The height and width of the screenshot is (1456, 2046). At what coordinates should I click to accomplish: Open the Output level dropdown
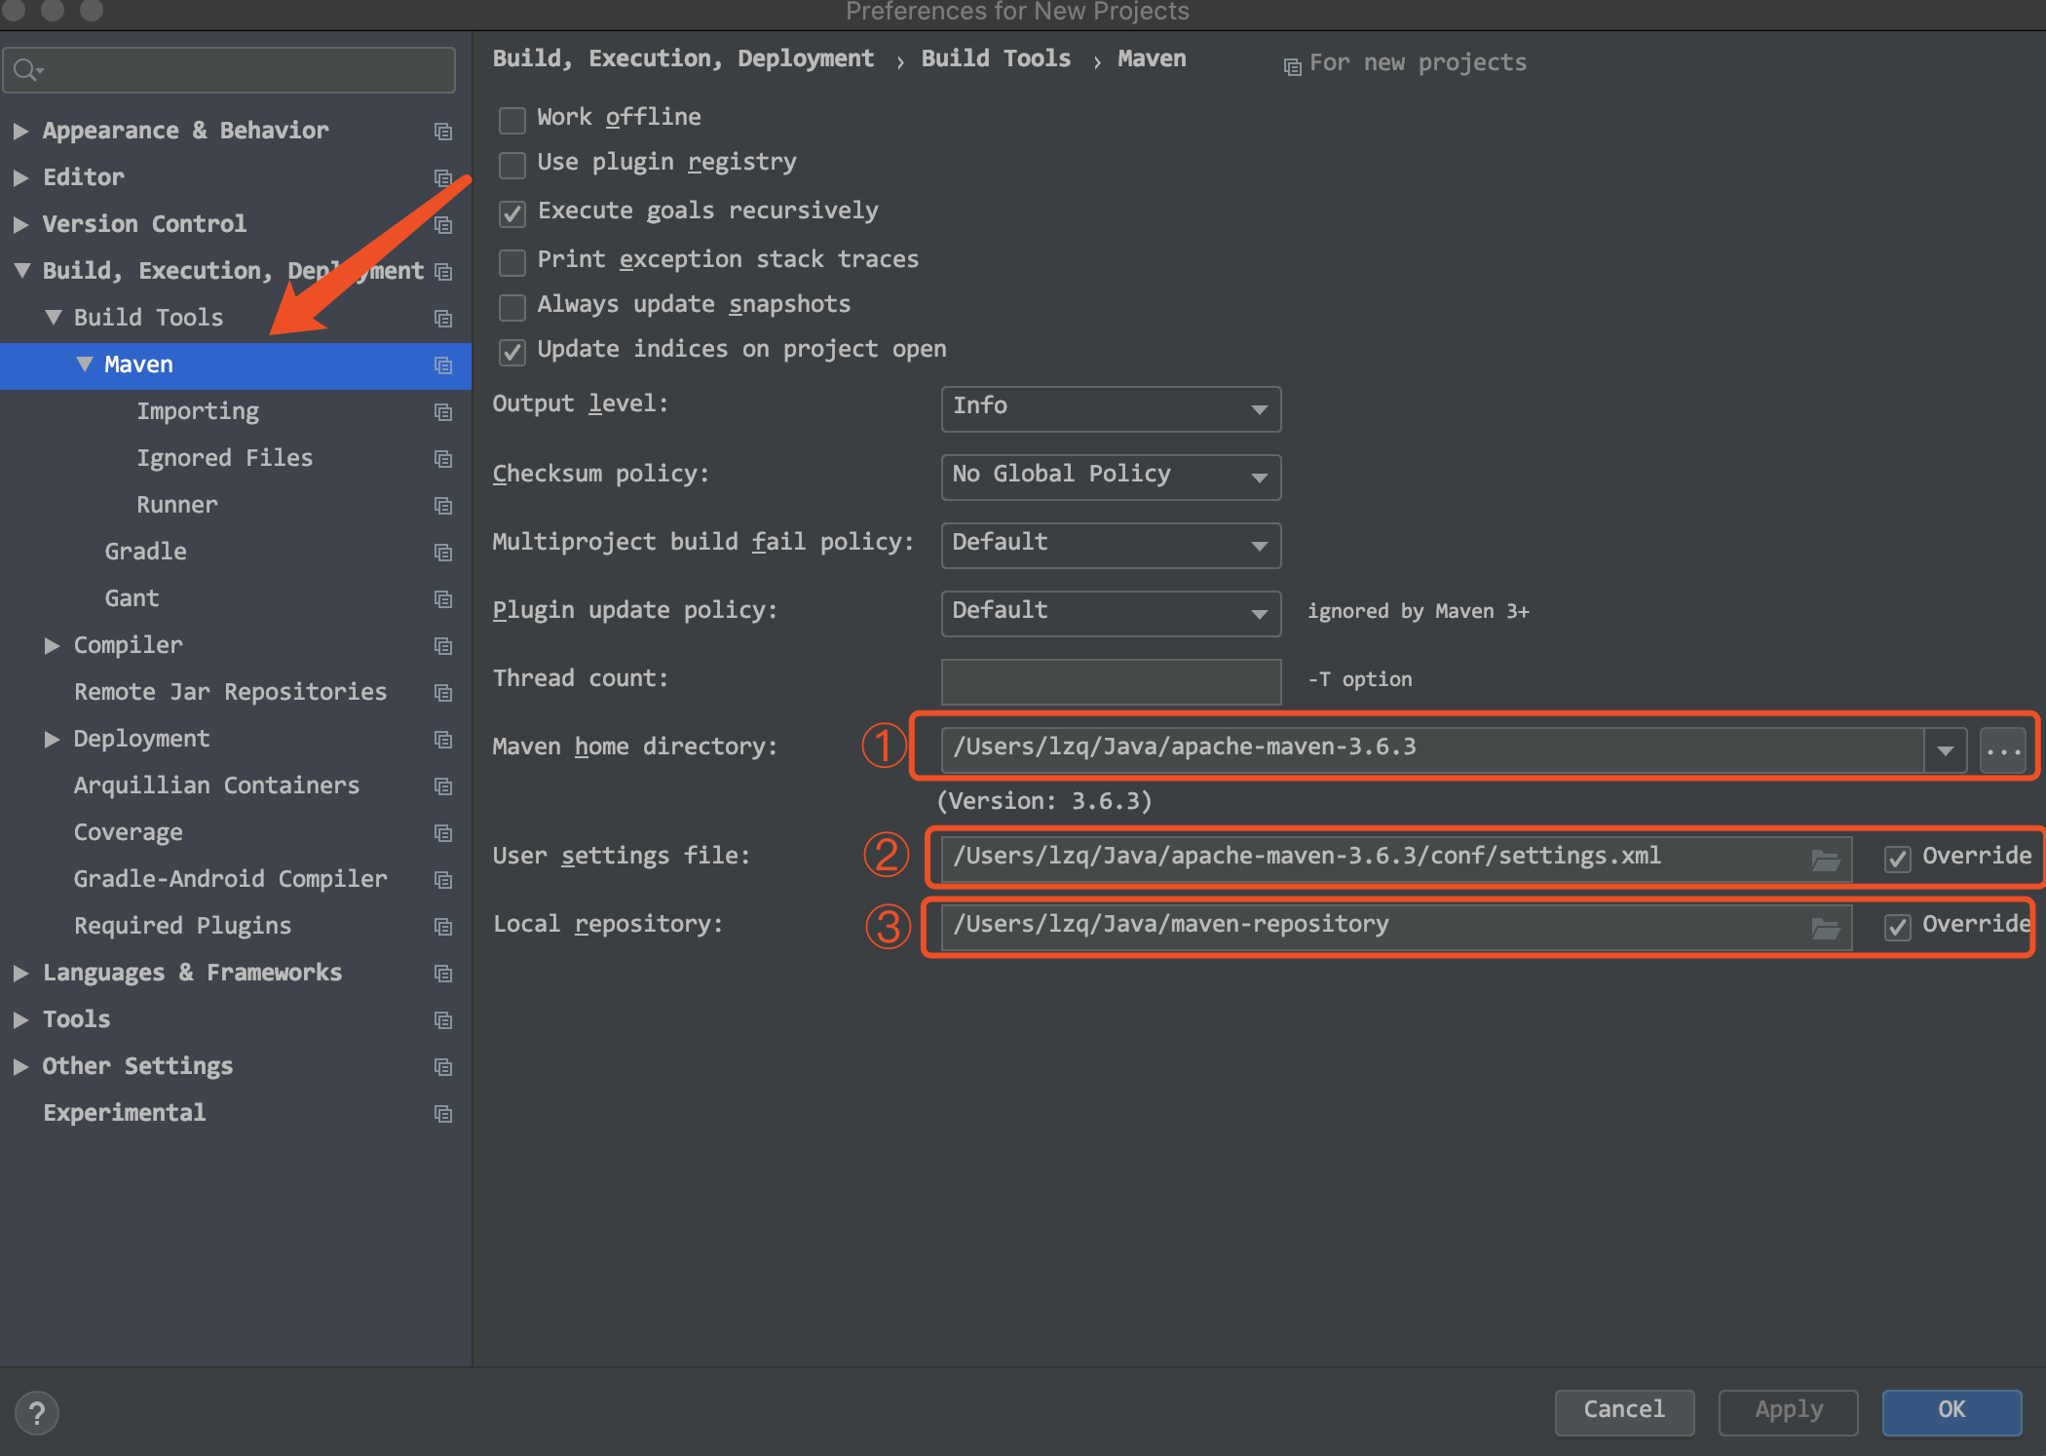pos(1111,407)
